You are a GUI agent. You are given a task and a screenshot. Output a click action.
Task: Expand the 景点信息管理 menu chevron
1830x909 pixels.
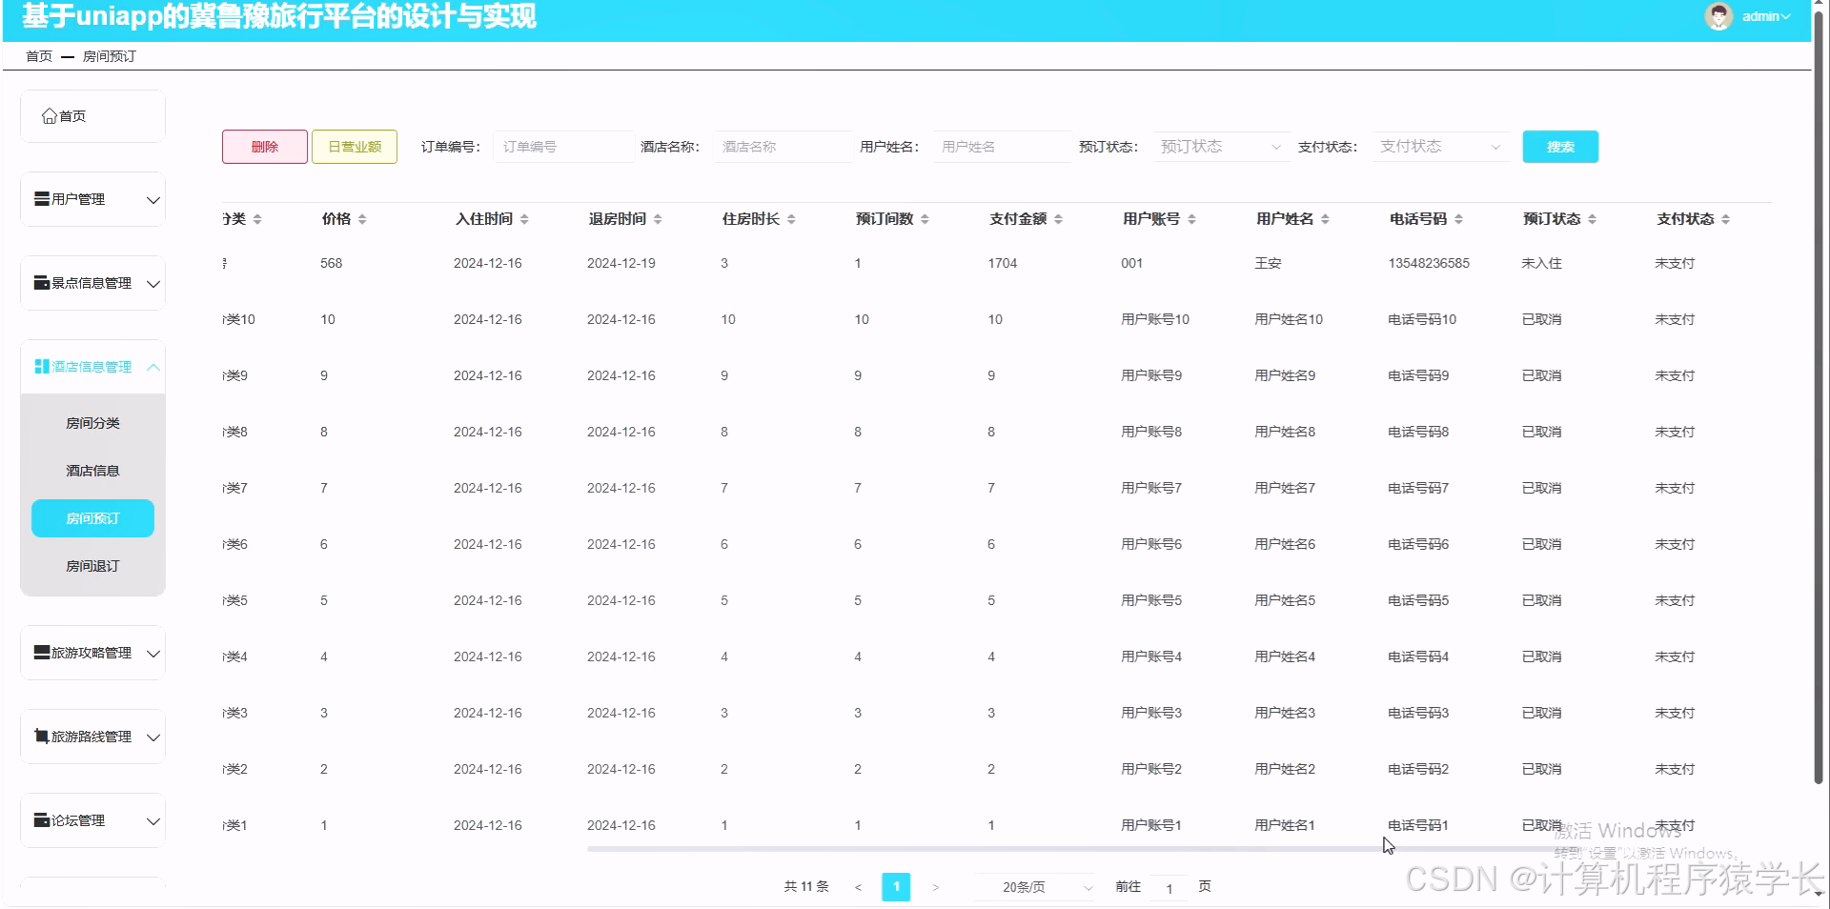pos(152,284)
